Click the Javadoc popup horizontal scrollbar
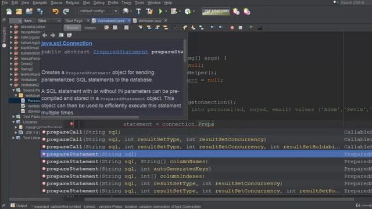 [90, 117]
